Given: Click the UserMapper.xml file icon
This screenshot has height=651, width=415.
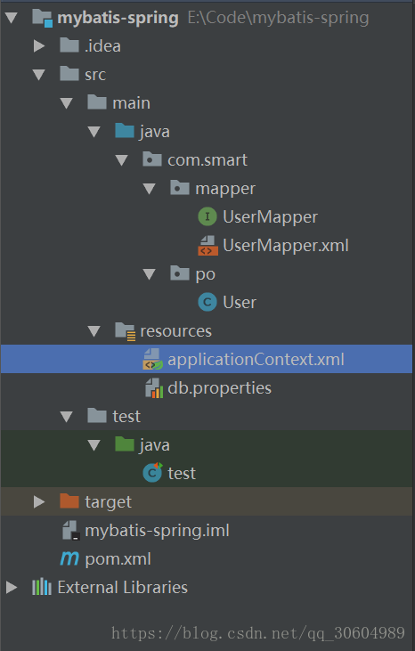Looking at the screenshot, I should pyautogui.click(x=207, y=246).
